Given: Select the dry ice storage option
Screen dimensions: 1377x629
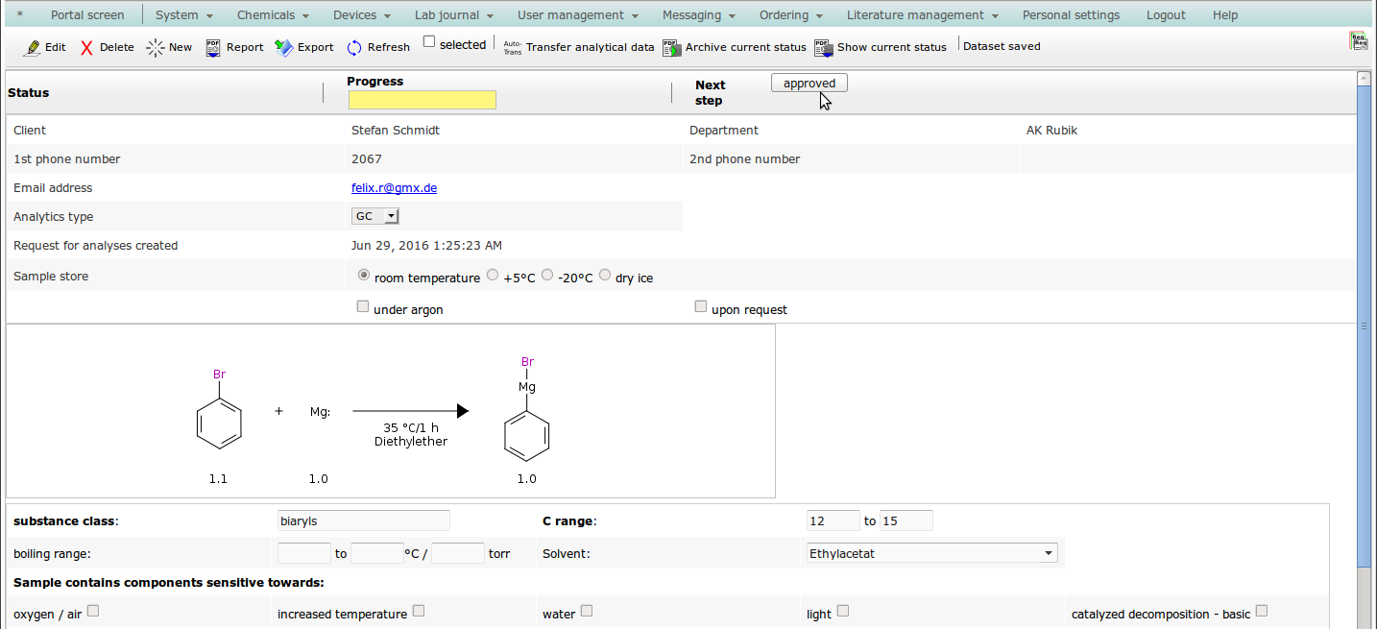Looking at the screenshot, I should pyautogui.click(x=605, y=276).
